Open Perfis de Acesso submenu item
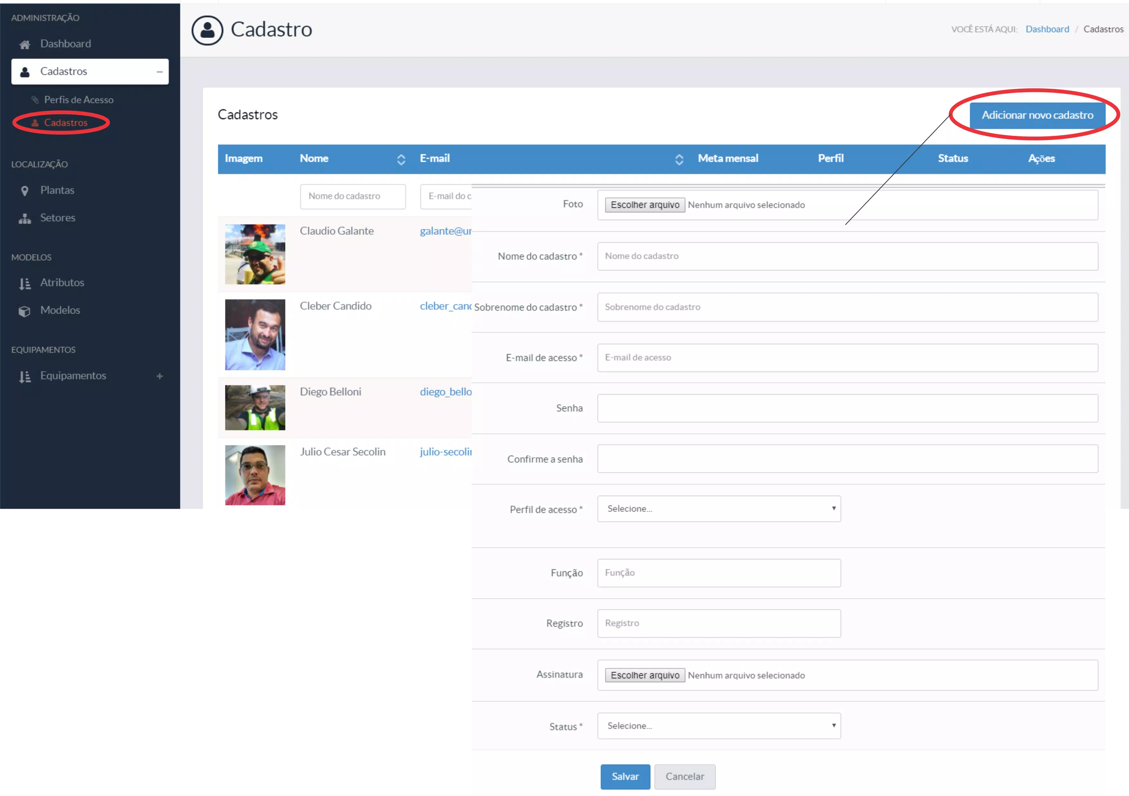 tap(79, 100)
